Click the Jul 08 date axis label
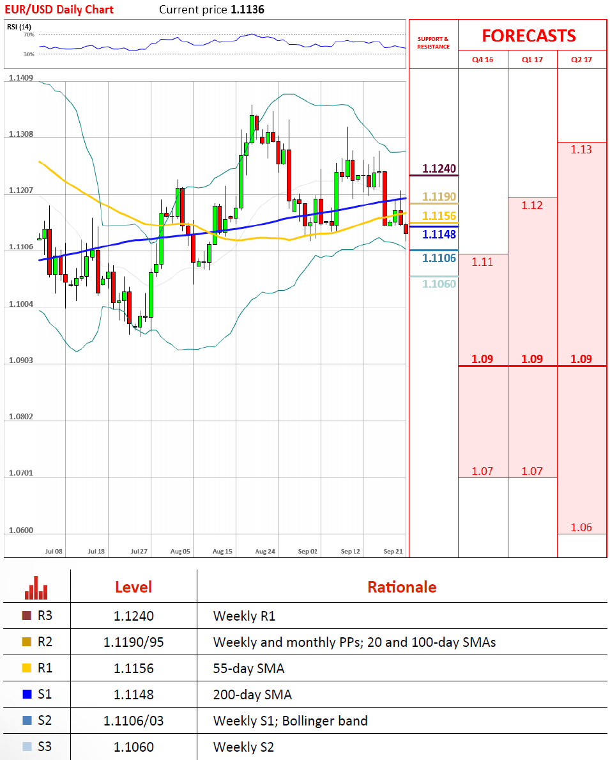Image resolution: width=610 pixels, height=760 pixels. (54, 551)
